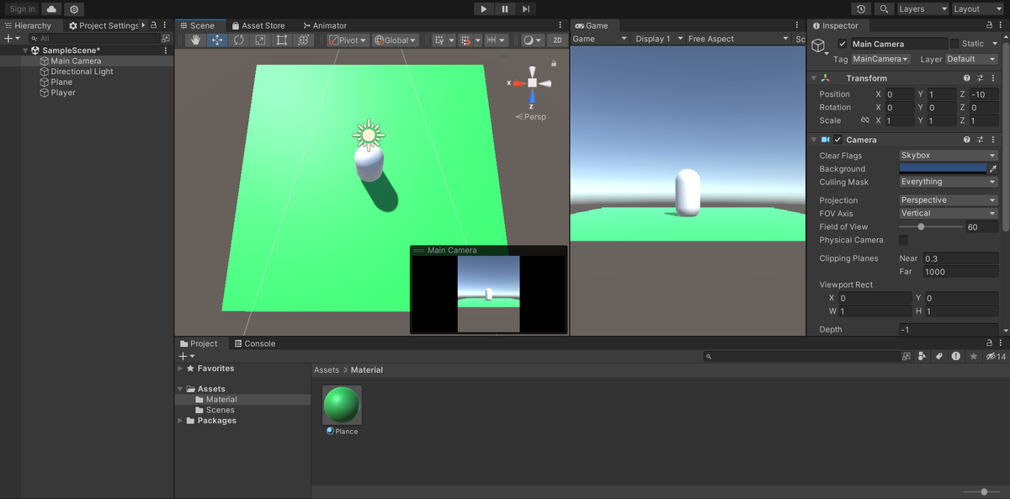Viewport: 1010px width, 499px height.
Task: Open the Tag MainCamera dropdown
Action: (881, 59)
